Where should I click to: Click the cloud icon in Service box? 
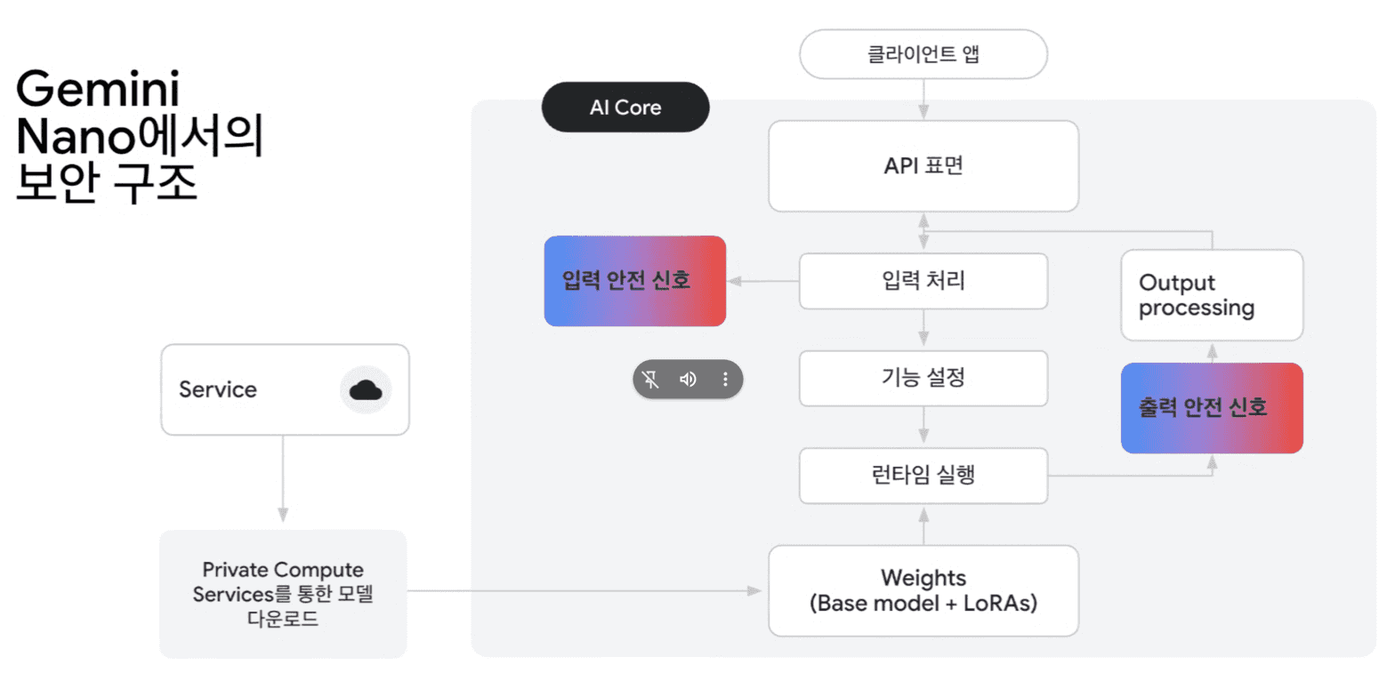click(366, 389)
